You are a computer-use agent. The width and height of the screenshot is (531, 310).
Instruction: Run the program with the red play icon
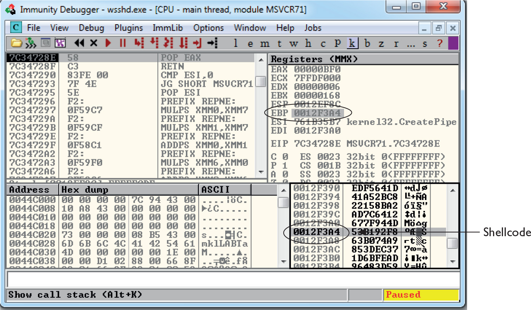pos(108,43)
